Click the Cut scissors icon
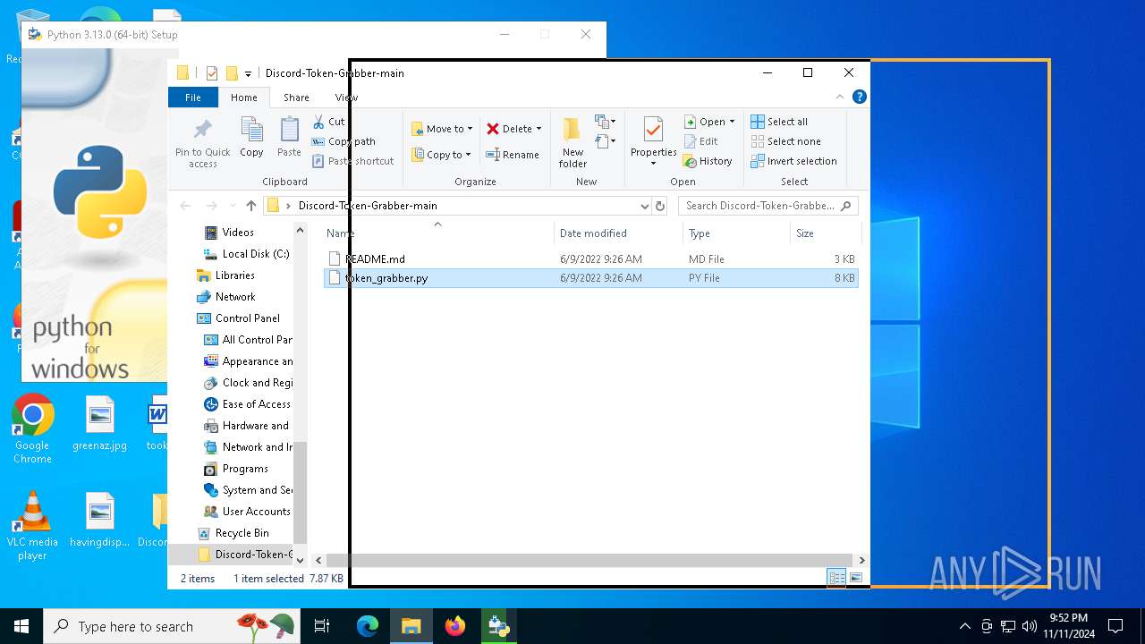Screen dimensions: 1145x644 click(318, 122)
